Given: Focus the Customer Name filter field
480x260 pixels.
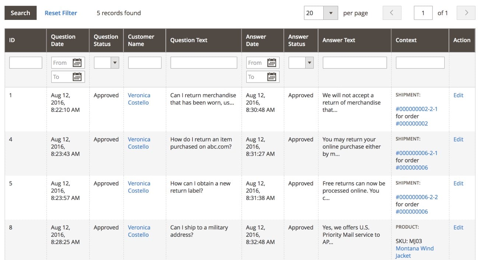Looking at the screenshot, I should (x=145, y=63).
